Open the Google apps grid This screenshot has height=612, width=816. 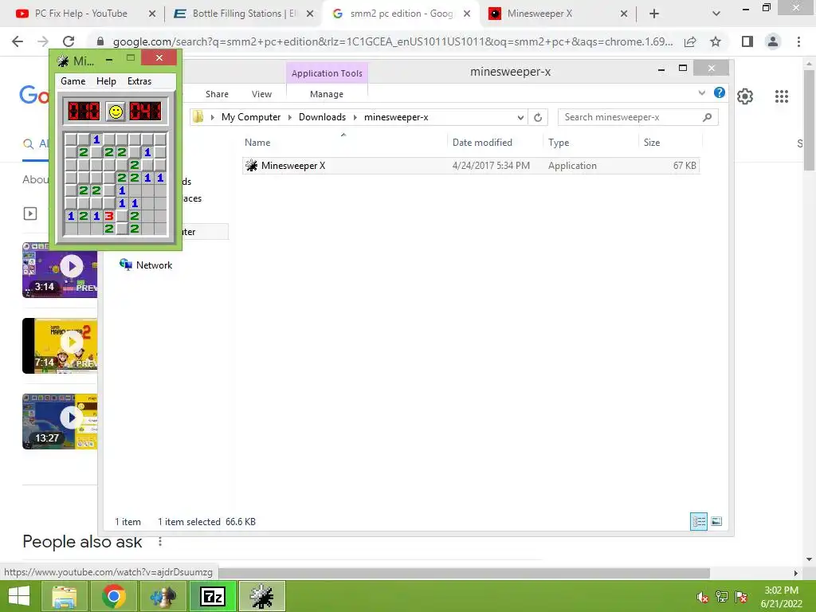click(x=782, y=96)
